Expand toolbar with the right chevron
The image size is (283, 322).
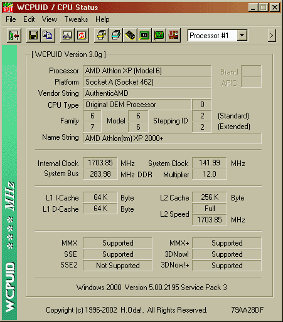(x=272, y=36)
